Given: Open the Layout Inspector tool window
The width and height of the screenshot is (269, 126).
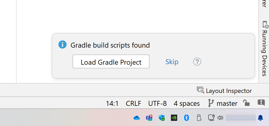Looking at the screenshot, I should (224, 91).
